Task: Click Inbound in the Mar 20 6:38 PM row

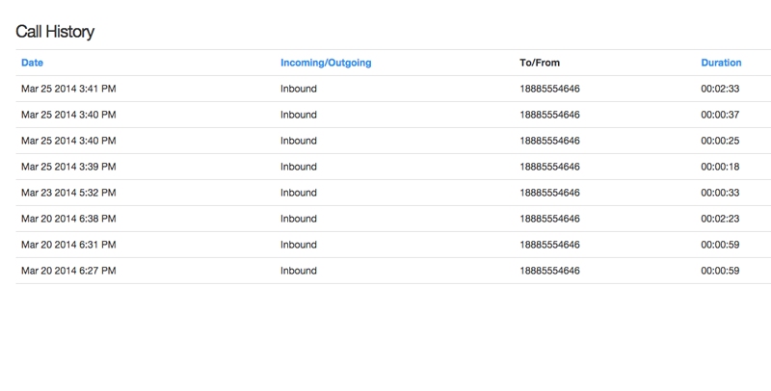Action: (299, 219)
